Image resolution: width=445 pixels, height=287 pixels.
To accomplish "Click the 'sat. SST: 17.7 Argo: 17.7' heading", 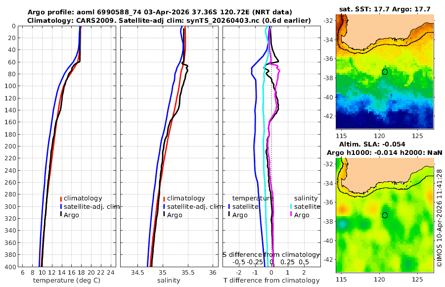I will click(x=385, y=9).
